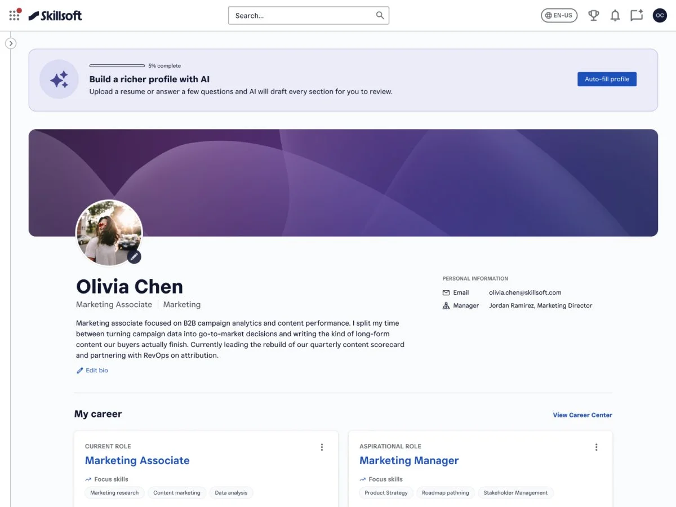Edit the profile photo pencil badge
Screen dimensions: 676x507
(134, 256)
